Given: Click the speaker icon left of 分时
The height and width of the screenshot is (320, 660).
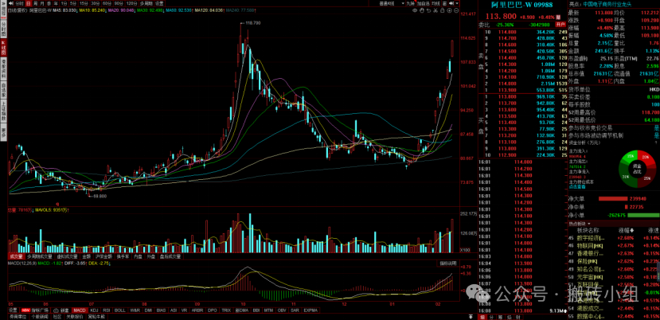Looking at the screenshot, I should (10, 3).
